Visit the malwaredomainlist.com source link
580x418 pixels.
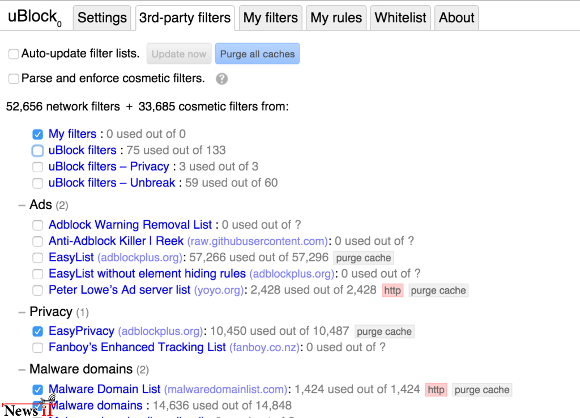point(225,390)
